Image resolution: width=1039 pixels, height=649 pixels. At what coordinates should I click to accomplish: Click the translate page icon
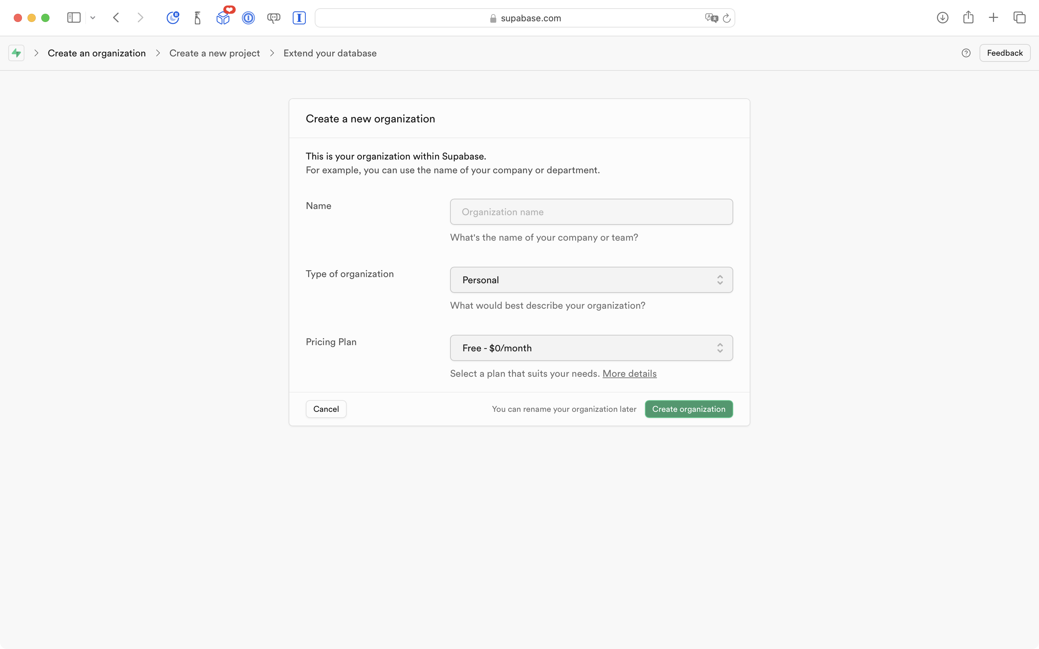pyautogui.click(x=711, y=18)
